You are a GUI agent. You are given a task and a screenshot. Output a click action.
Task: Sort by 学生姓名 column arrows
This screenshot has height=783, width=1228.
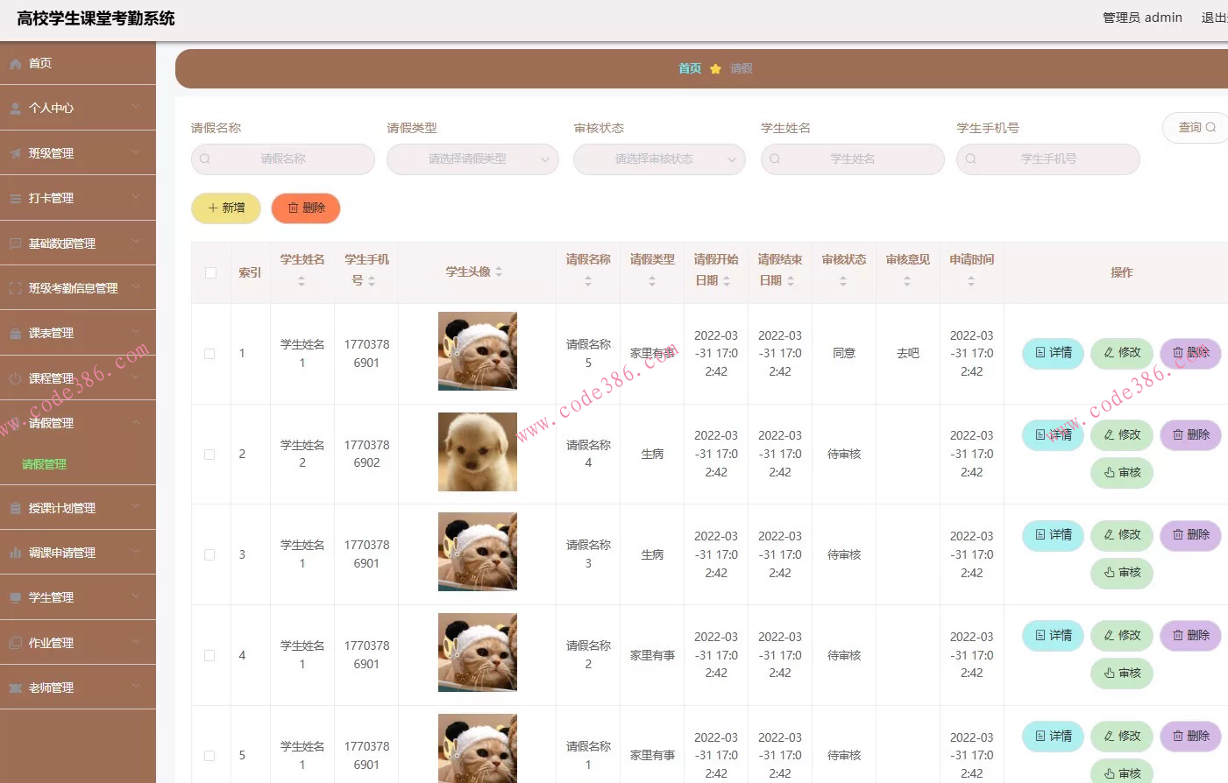[302, 281]
